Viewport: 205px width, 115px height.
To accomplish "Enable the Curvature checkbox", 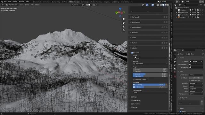I will [132, 104].
